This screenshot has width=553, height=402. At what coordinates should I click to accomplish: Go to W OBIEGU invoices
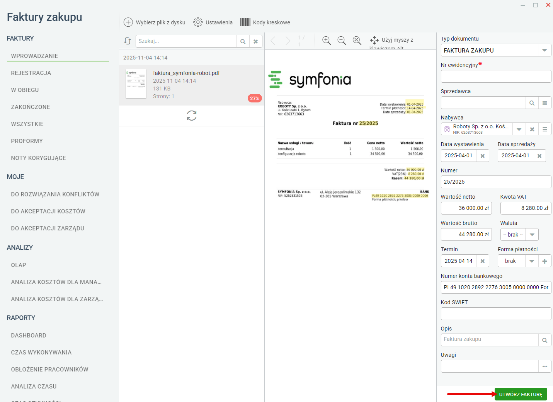pyautogui.click(x=25, y=90)
